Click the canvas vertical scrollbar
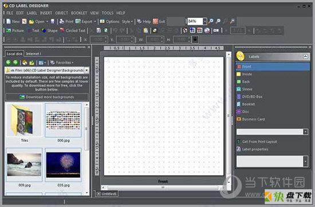315x207 pixels. (x=229, y=115)
